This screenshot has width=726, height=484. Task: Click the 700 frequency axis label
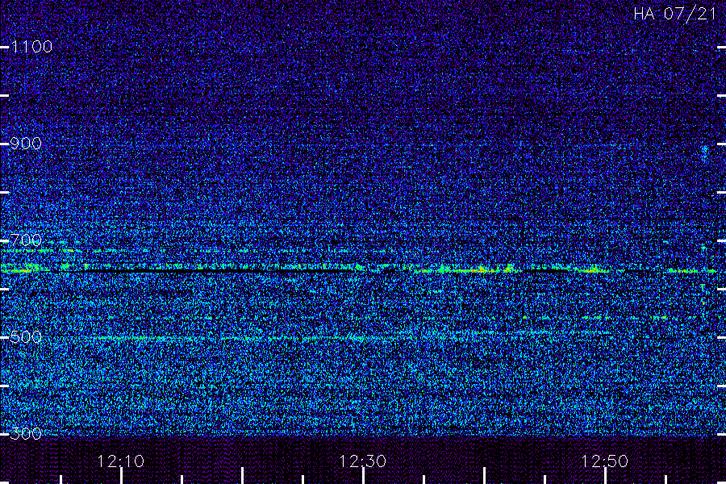[26, 240]
